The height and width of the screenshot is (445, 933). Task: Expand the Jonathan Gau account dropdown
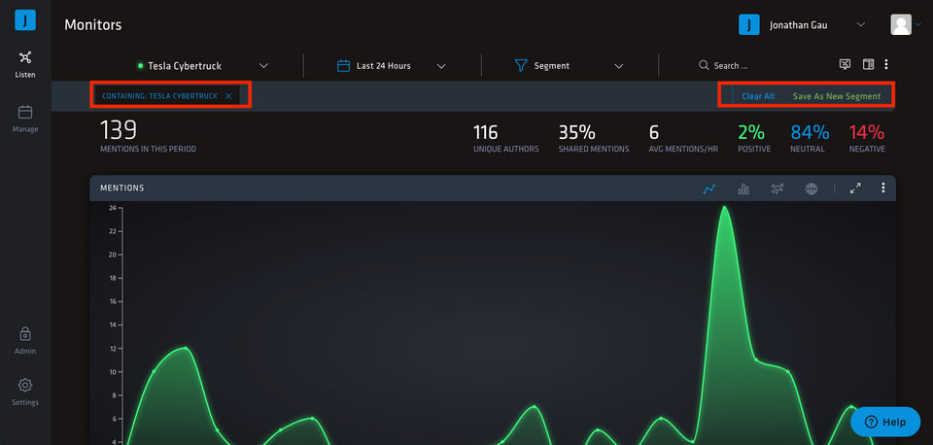860,25
